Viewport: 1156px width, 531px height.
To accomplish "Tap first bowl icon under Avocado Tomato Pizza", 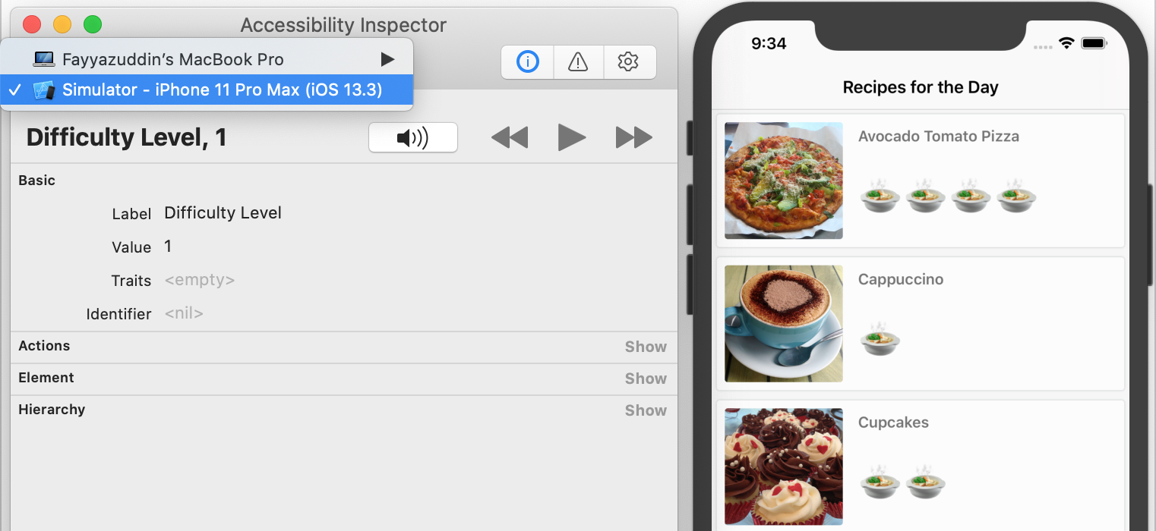I will 880,196.
